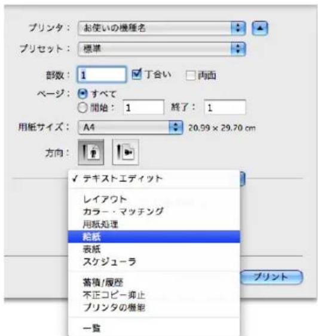The width and height of the screenshot is (318, 336).
Task: Choose 一覧 menu entry
Action: click(154, 328)
